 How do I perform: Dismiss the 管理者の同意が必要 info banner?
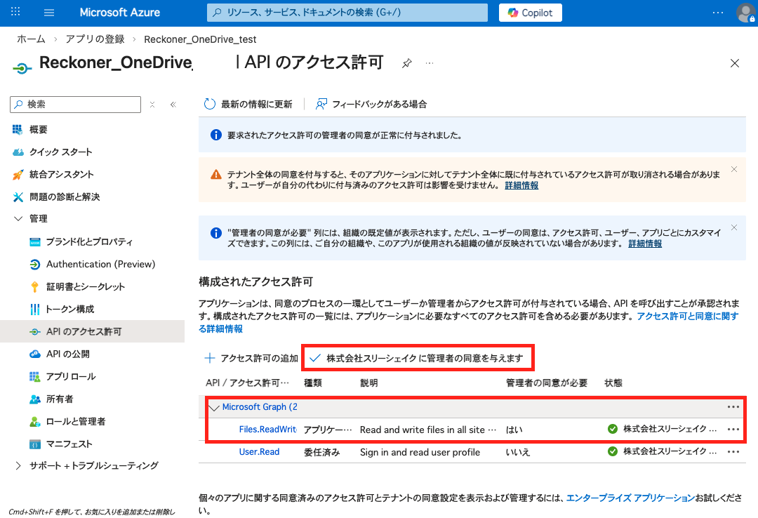734,227
